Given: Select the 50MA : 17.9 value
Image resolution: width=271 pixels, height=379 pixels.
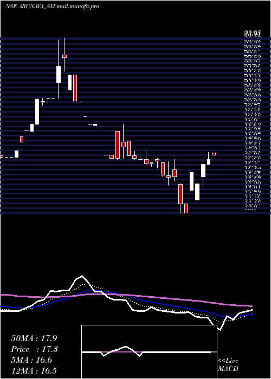Looking at the screenshot, I should pyautogui.click(x=34, y=338).
